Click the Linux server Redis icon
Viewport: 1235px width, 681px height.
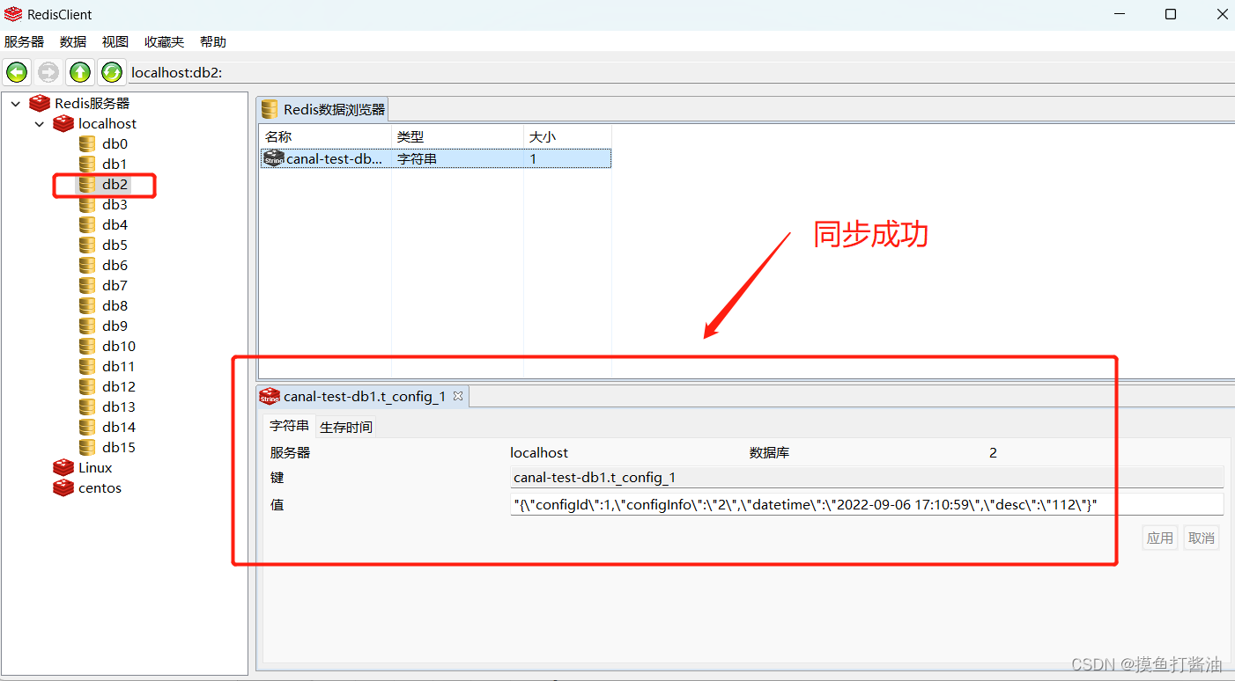[63, 467]
